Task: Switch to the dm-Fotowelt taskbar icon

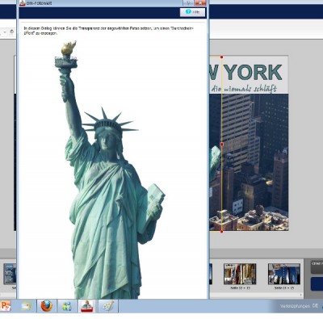Action: tap(87, 306)
